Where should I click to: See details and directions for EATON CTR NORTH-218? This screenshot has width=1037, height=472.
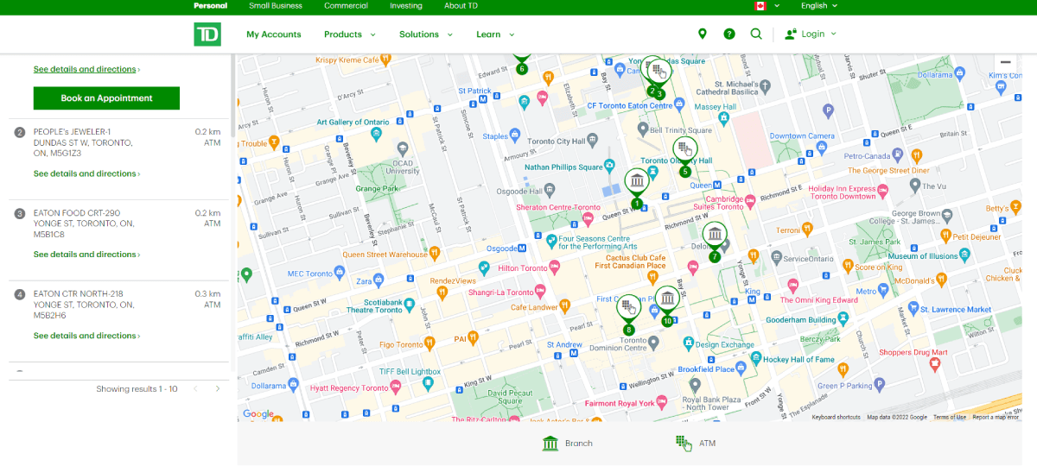pyautogui.click(x=86, y=336)
